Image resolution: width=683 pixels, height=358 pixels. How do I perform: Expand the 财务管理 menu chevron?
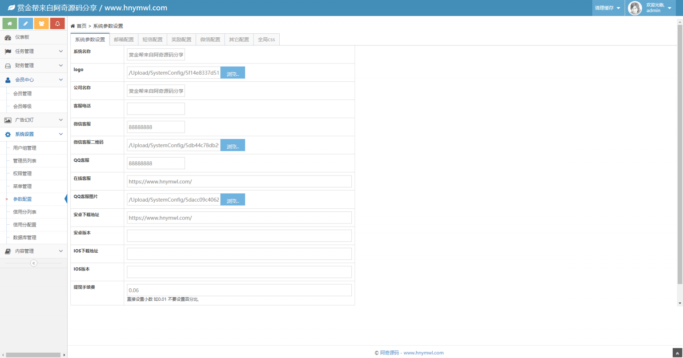pos(61,66)
